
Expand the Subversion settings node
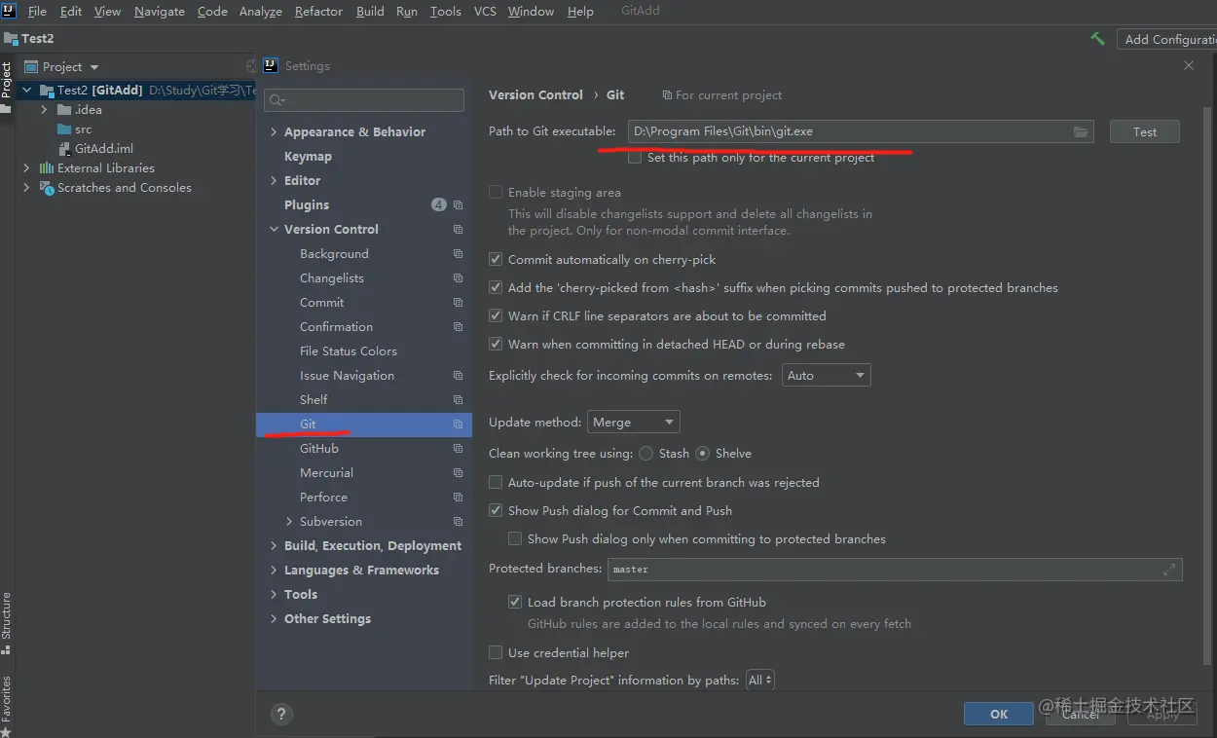[x=289, y=522]
